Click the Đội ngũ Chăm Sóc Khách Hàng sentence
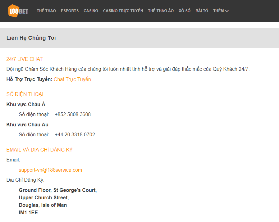The image size is (279, 222). 128,69
